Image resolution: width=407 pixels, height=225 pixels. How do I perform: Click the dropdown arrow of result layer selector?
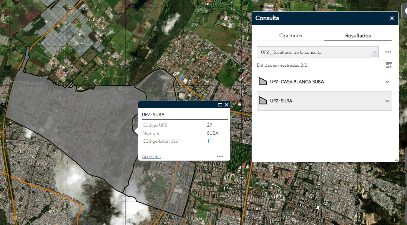375,52
